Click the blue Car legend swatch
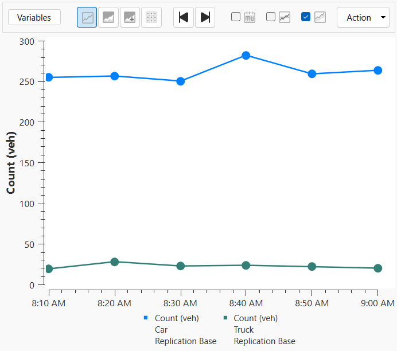The height and width of the screenshot is (351, 397). (146, 318)
